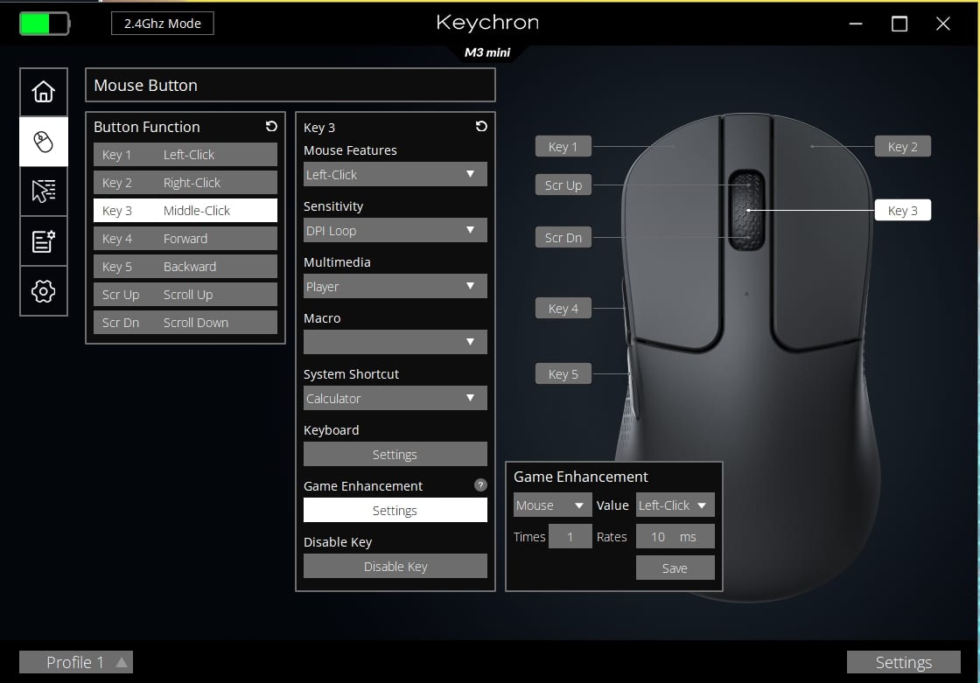The height and width of the screenshot is (683, 980).
Task: Open the Profile 1 selector
Action: click(x=76, y=662)
